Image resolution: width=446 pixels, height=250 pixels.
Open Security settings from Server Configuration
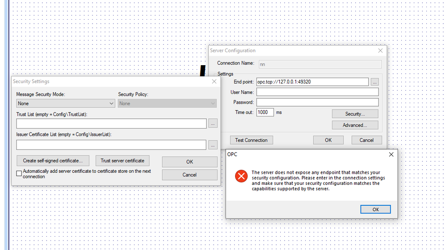pos(355,114)
